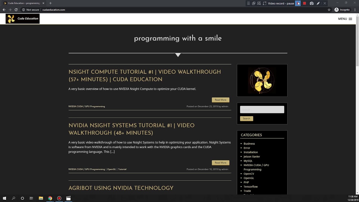Image resolution: width=359 pixels, height=202 pixels.
Task: Open December 10, 2019 post date link
Action: pyautogui.click(x=208, y=169)
